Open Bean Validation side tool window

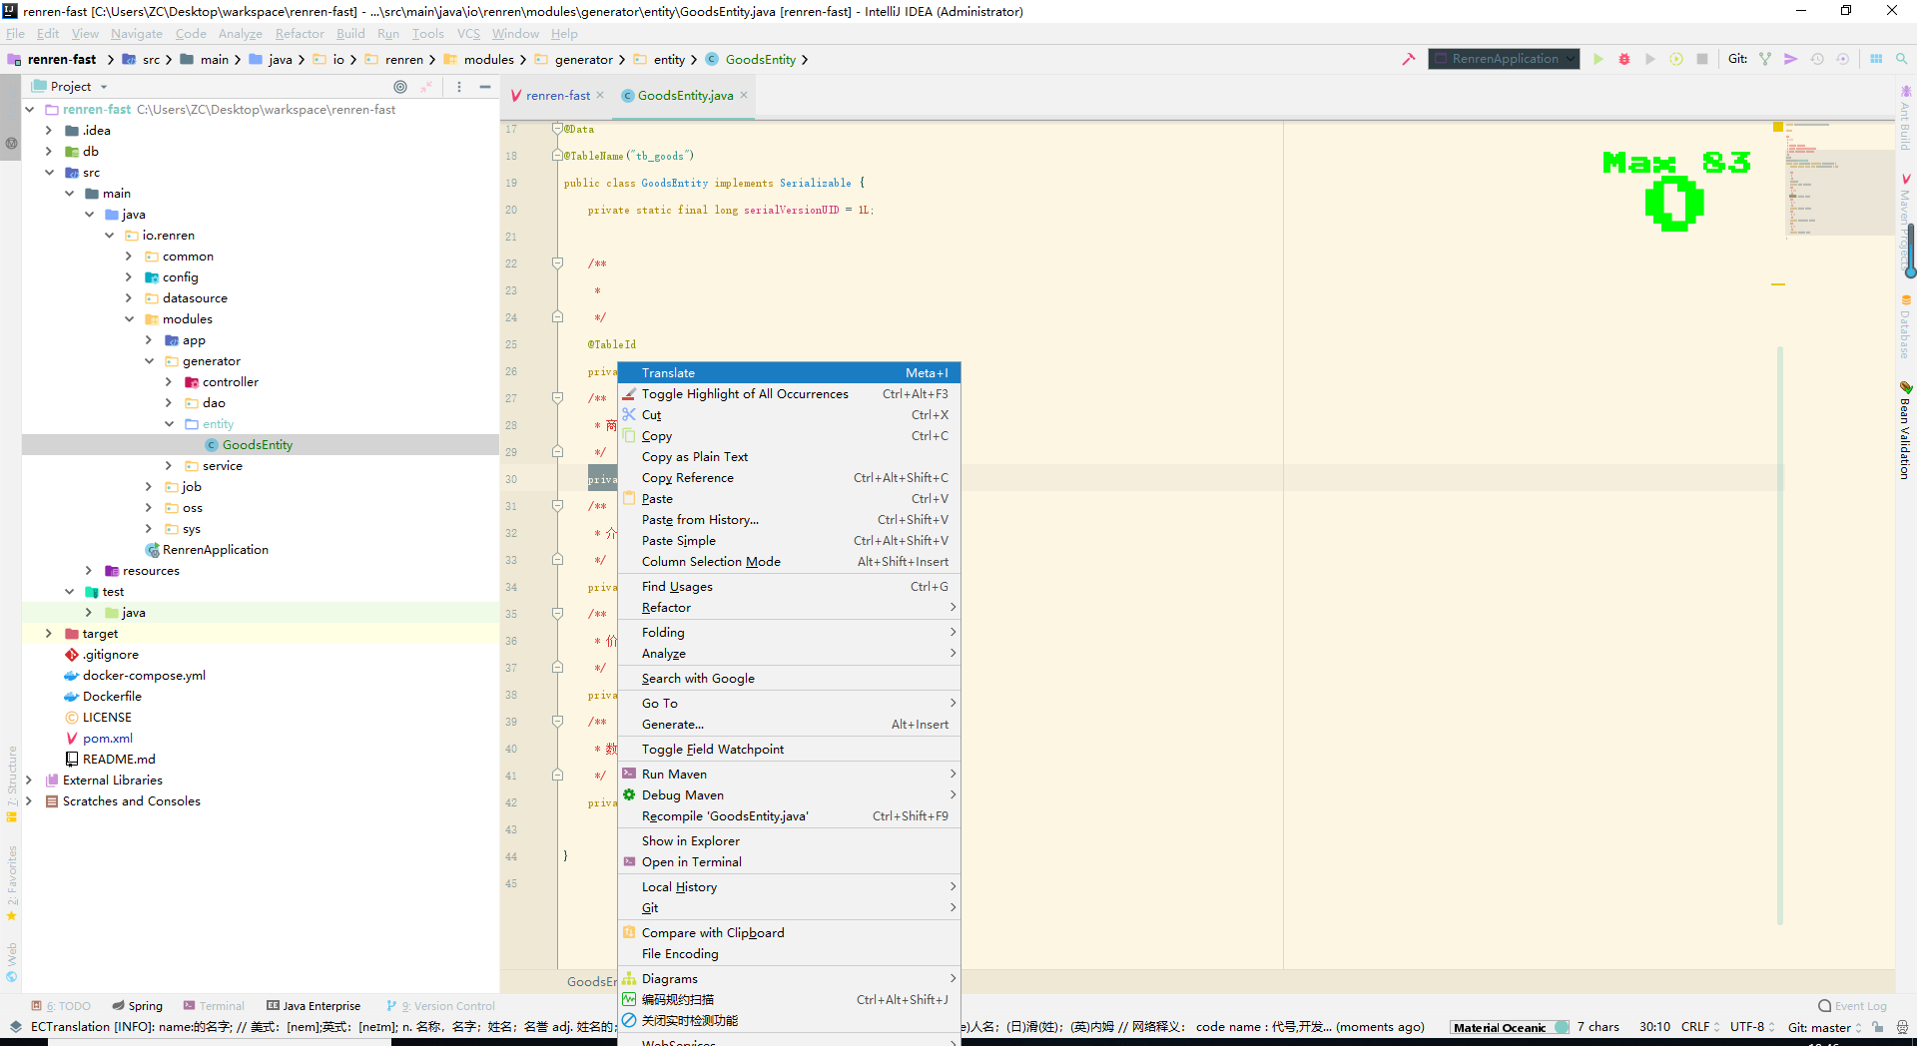click(x=1906, y=430)
